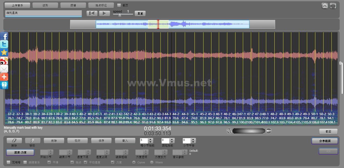Click the 上传音乐 upload button

pos(17,5)
